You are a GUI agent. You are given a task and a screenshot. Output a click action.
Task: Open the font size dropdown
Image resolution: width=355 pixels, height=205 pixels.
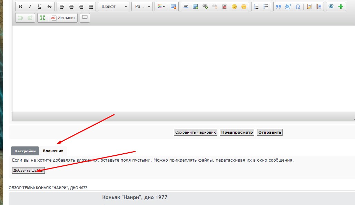[142, 7]
